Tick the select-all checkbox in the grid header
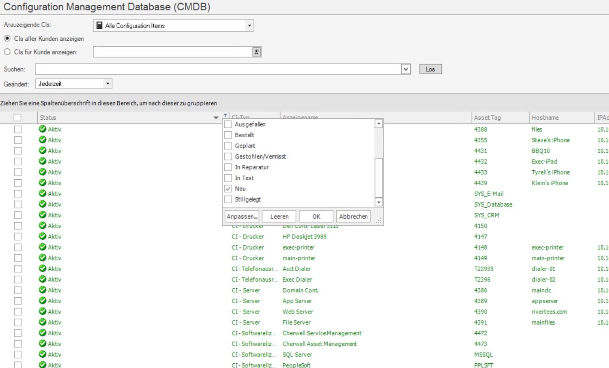This screenshot has width=609, height=368. click(x=17, y=118)
